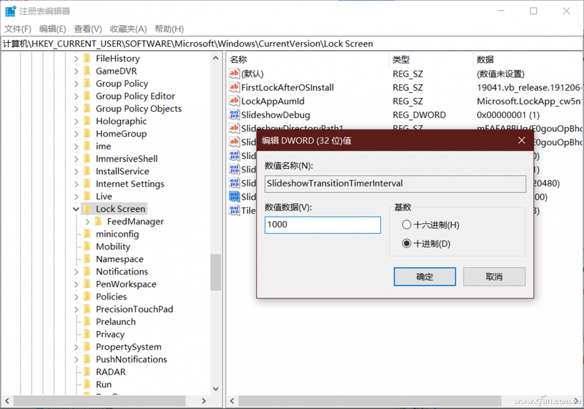Viewport: 584px width, 409px height.
Task: Click the "0x00000001 (1)" data cell
Action: coord(508,115)
